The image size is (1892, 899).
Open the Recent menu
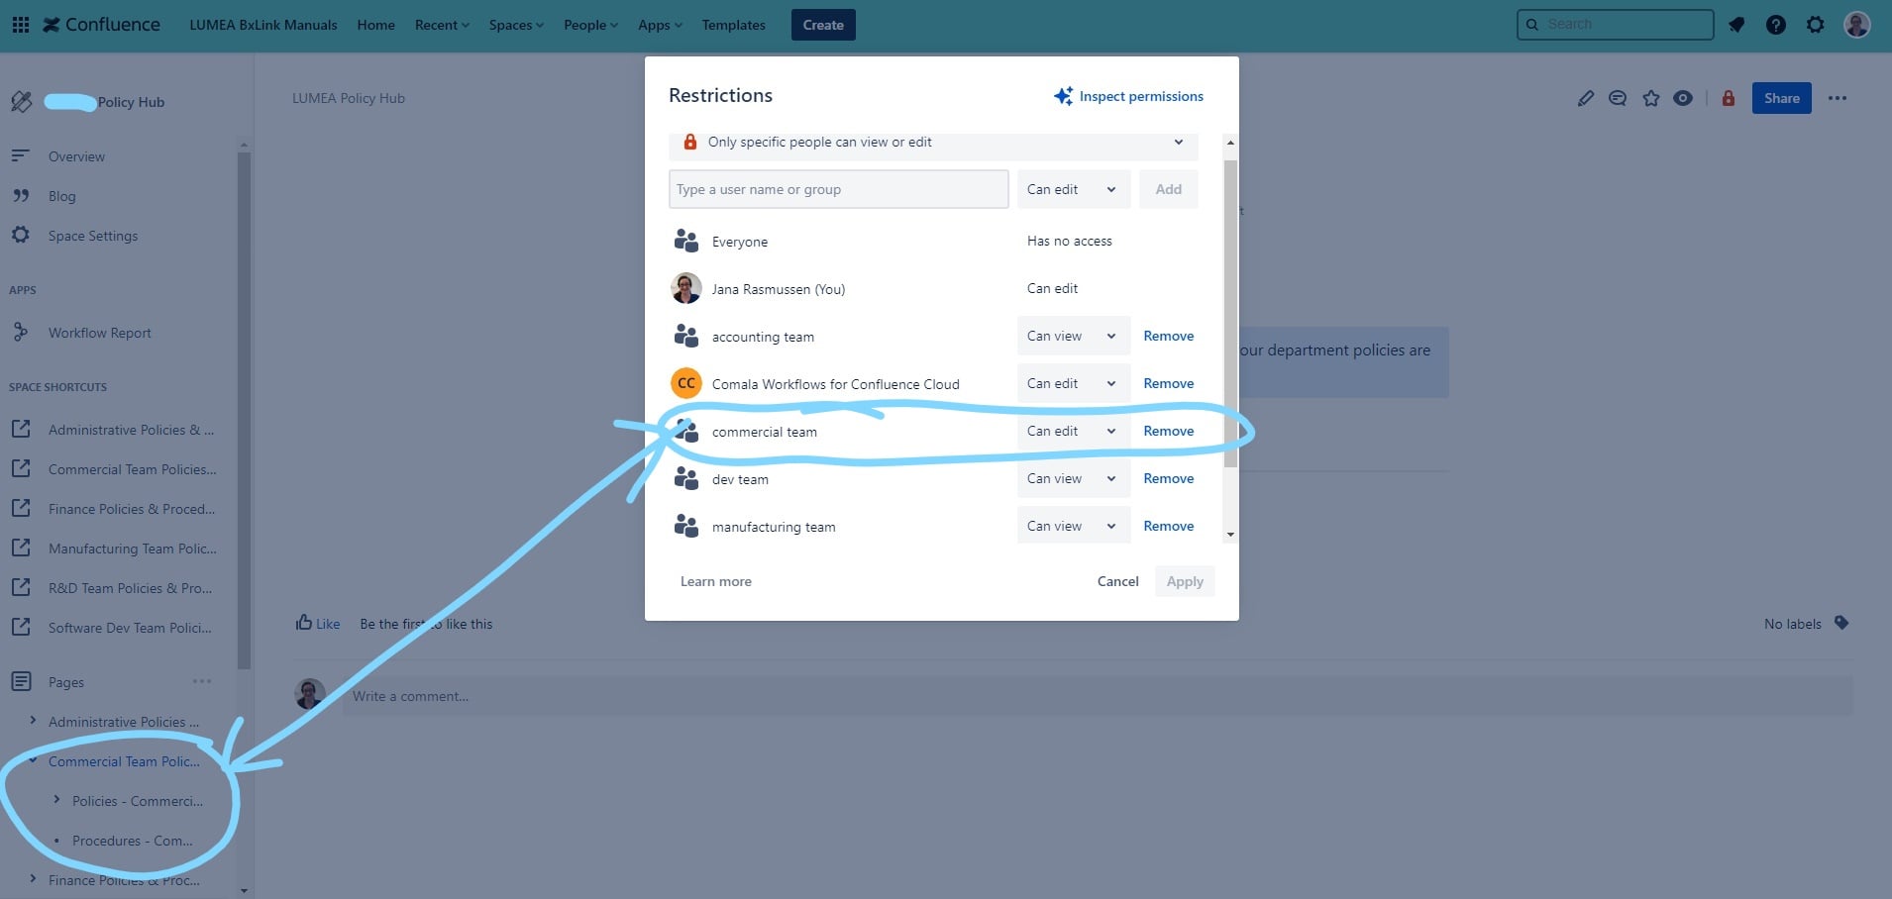442,25
